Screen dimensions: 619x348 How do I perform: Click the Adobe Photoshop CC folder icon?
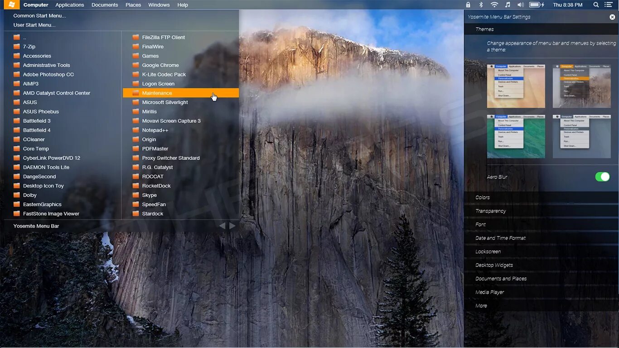(x=17, y=74)
